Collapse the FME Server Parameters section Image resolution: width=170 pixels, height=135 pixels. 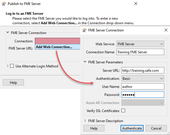tap(85, 62)
